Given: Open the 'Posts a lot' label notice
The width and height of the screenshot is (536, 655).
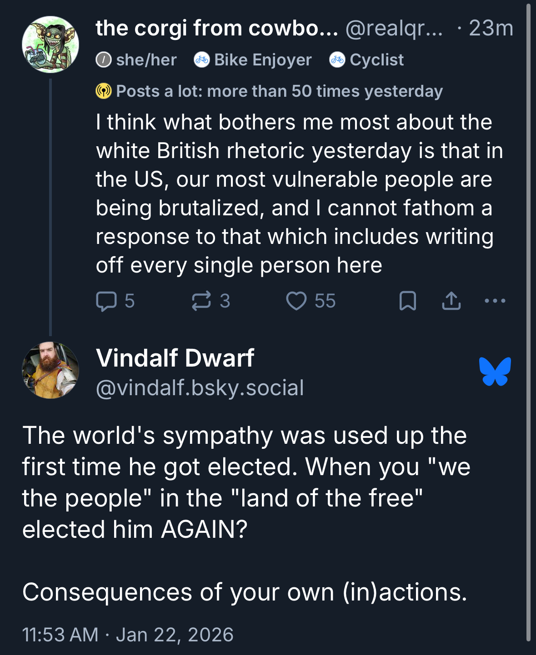Looking at the screenshot, I should click(270, 91).
